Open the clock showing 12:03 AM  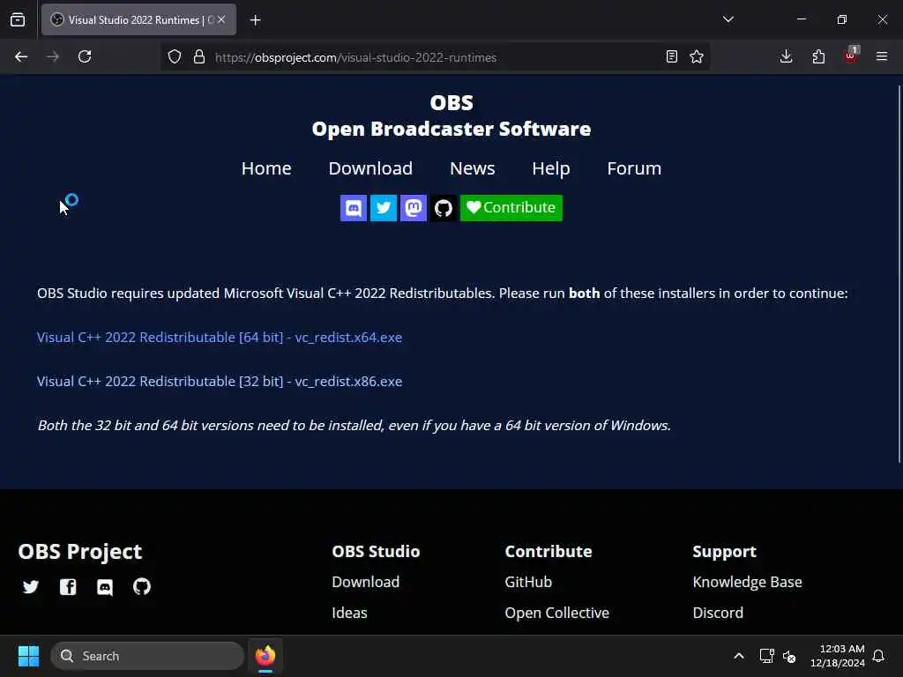838,656
